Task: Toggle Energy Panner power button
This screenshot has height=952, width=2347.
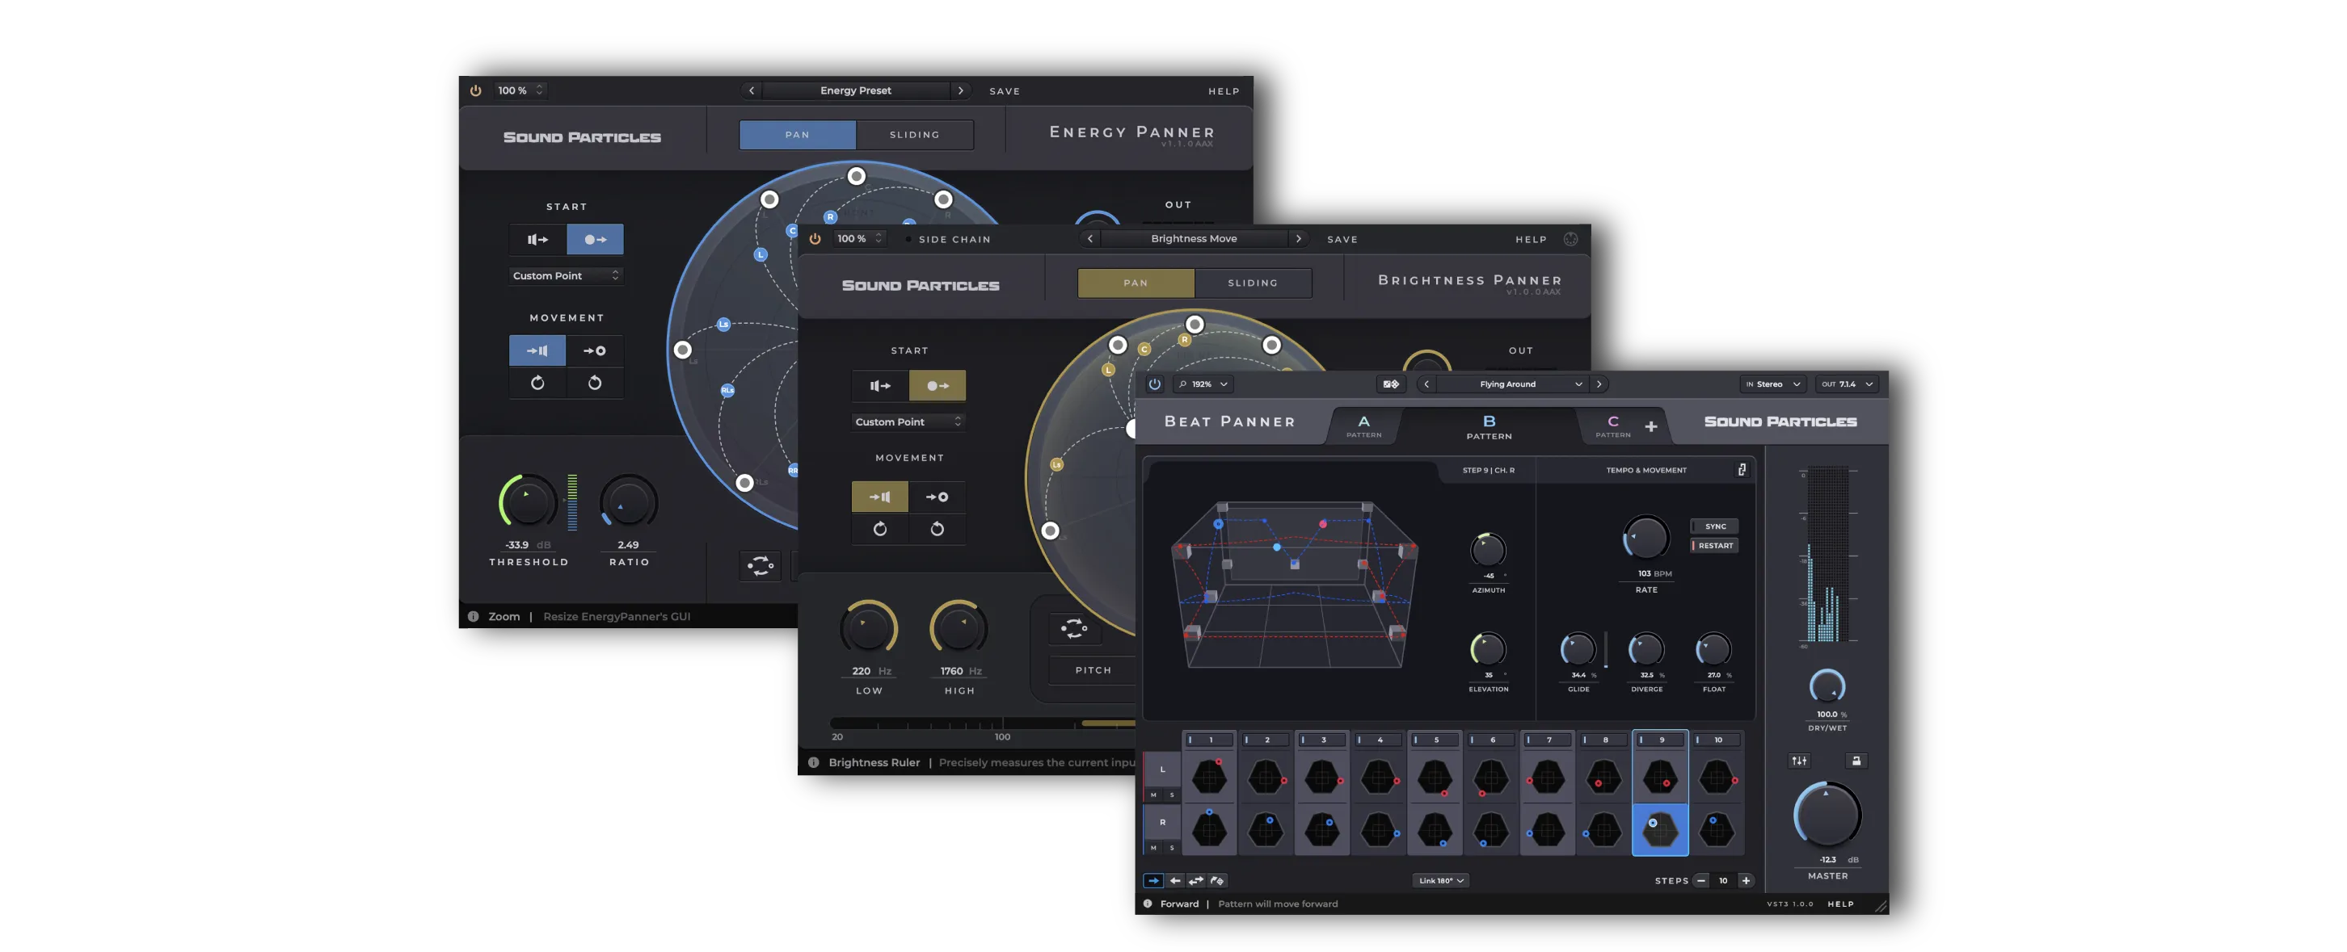Action: [474, 90]
